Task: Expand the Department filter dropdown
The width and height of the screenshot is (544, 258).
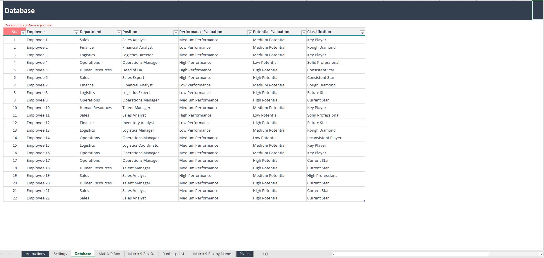Action: (119, 33)
